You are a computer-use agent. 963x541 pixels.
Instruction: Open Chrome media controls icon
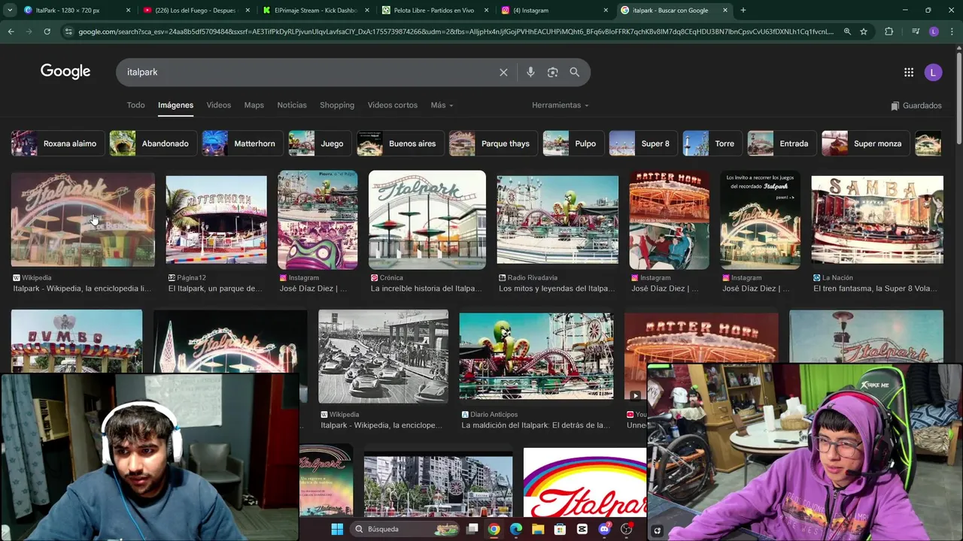click(x=916, y=32)
